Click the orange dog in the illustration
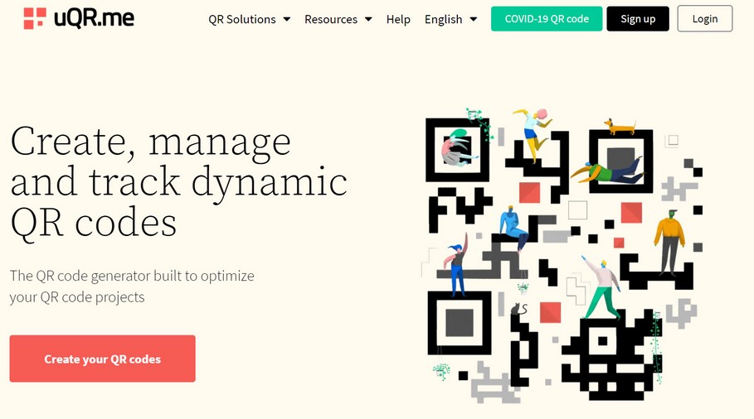 tap(619, 127)
